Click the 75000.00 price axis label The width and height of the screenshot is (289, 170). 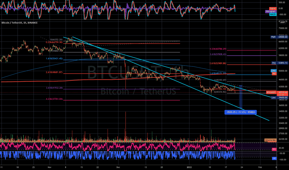click(283, 28)
